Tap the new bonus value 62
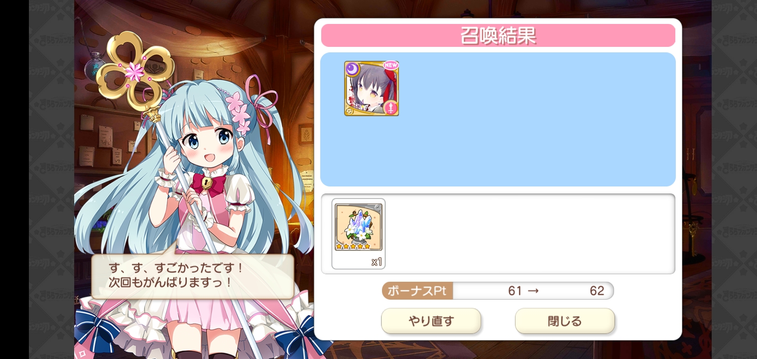Viewport: 757px width, 359px height. tap(597, 291)
